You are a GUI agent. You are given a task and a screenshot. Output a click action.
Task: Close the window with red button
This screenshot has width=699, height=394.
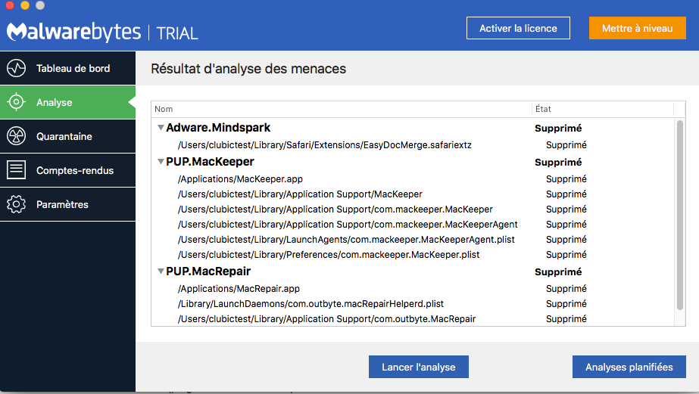(x=10, y=5)
